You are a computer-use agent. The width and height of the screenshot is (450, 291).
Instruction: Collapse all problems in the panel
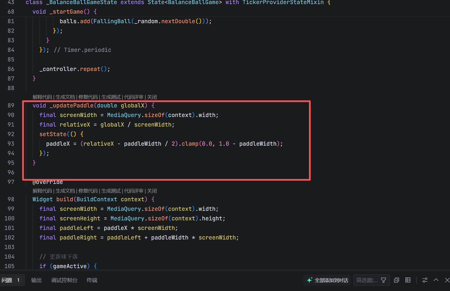[x=397, y=280]
